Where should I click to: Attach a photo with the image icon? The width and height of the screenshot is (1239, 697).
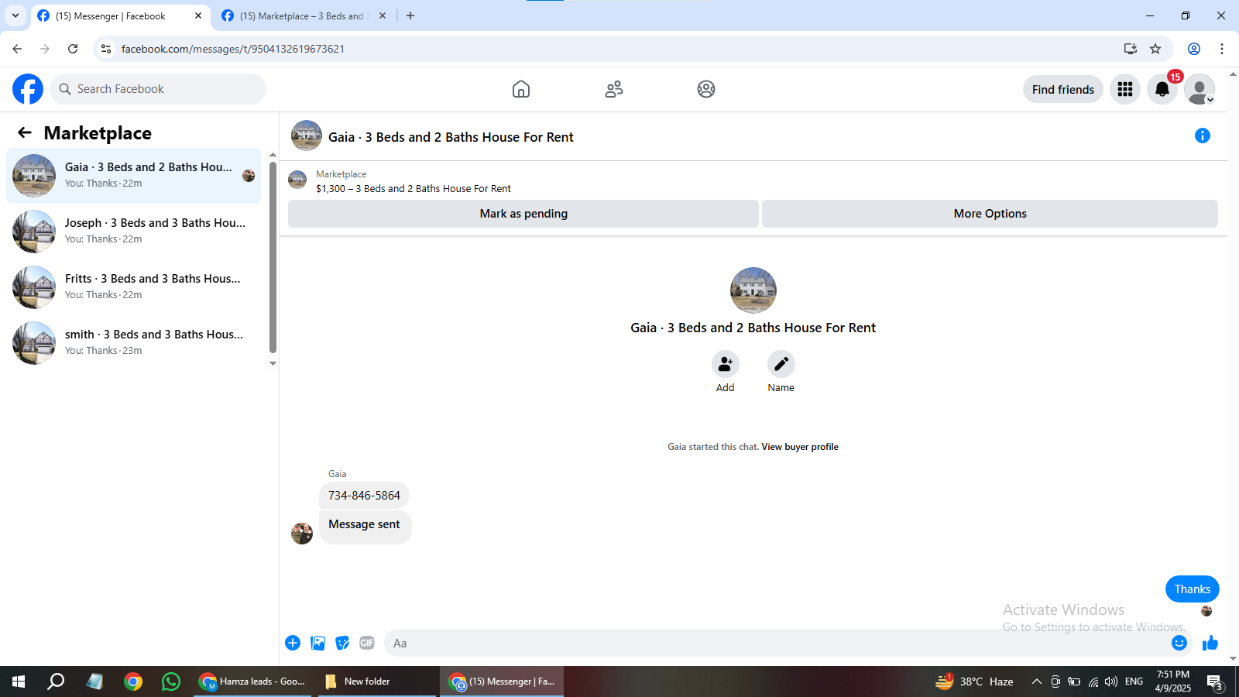[x=317, y=643]
